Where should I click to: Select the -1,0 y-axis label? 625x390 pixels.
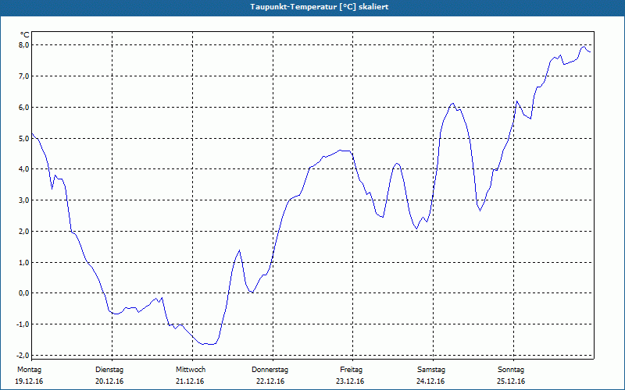23,324
